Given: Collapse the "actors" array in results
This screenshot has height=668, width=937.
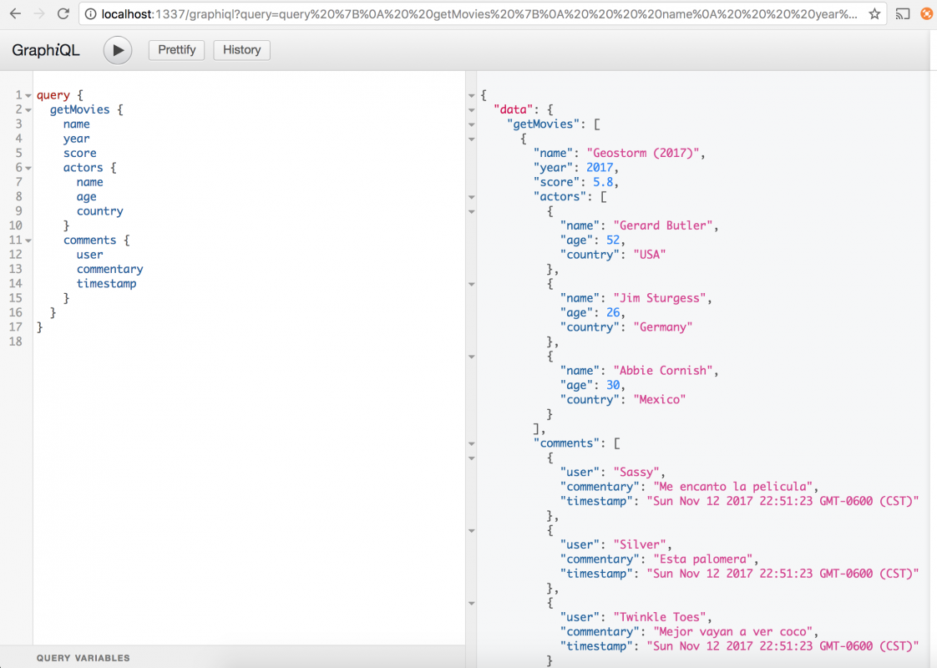Looking at the screenshot, I should tap(472, 197).
